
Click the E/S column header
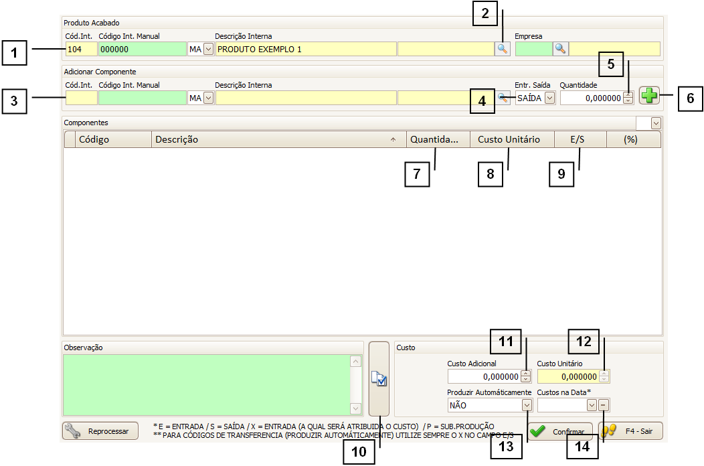[580, 139]
